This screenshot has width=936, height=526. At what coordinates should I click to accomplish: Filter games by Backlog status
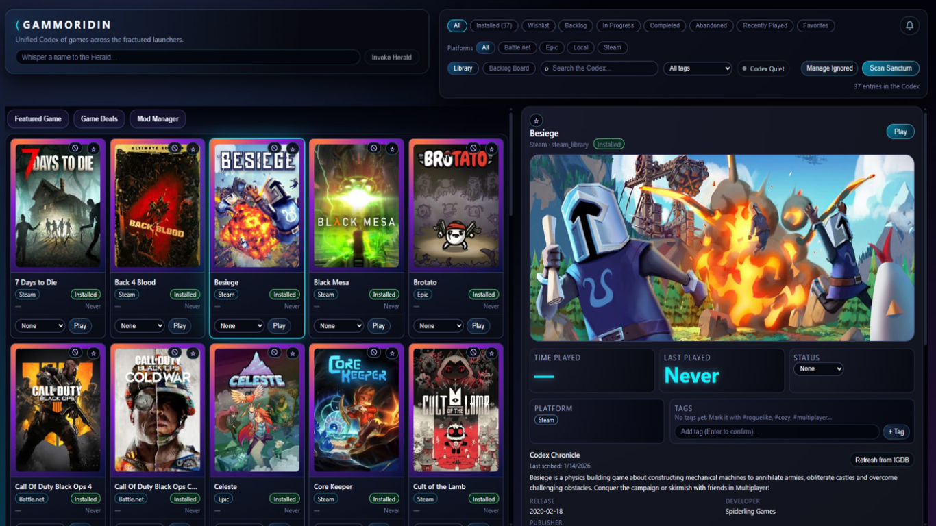(576, 26)
